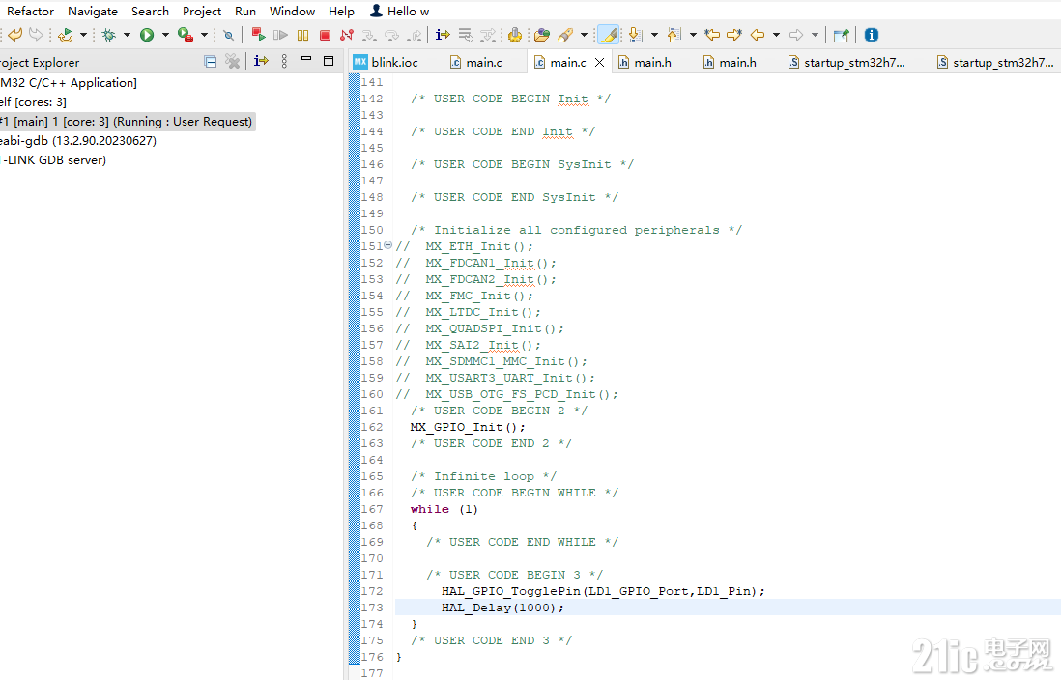
Task: Open the Run menu
Action: tap(245, 12)
